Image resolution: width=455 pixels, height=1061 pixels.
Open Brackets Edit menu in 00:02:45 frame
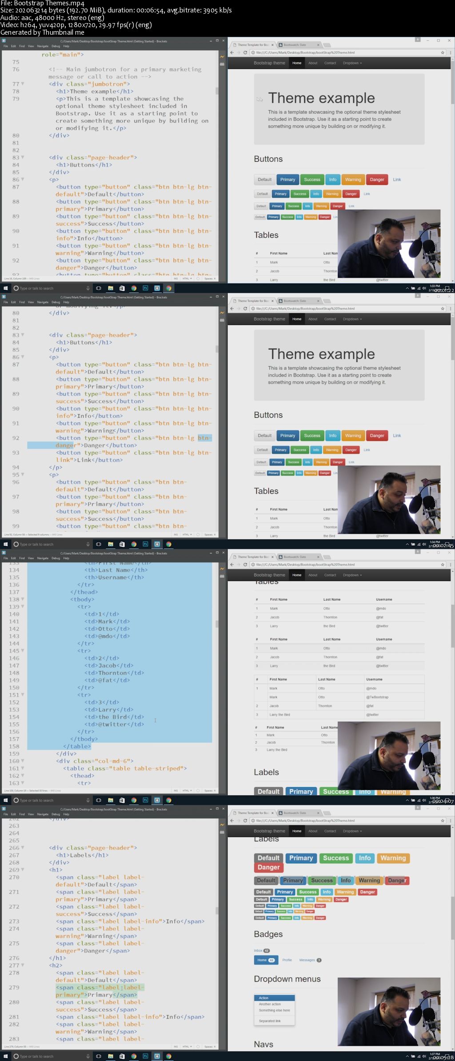14,302
